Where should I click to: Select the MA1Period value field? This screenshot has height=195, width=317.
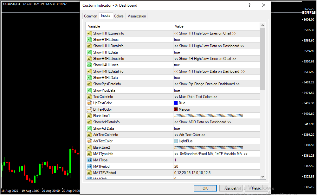pos(216,166)
